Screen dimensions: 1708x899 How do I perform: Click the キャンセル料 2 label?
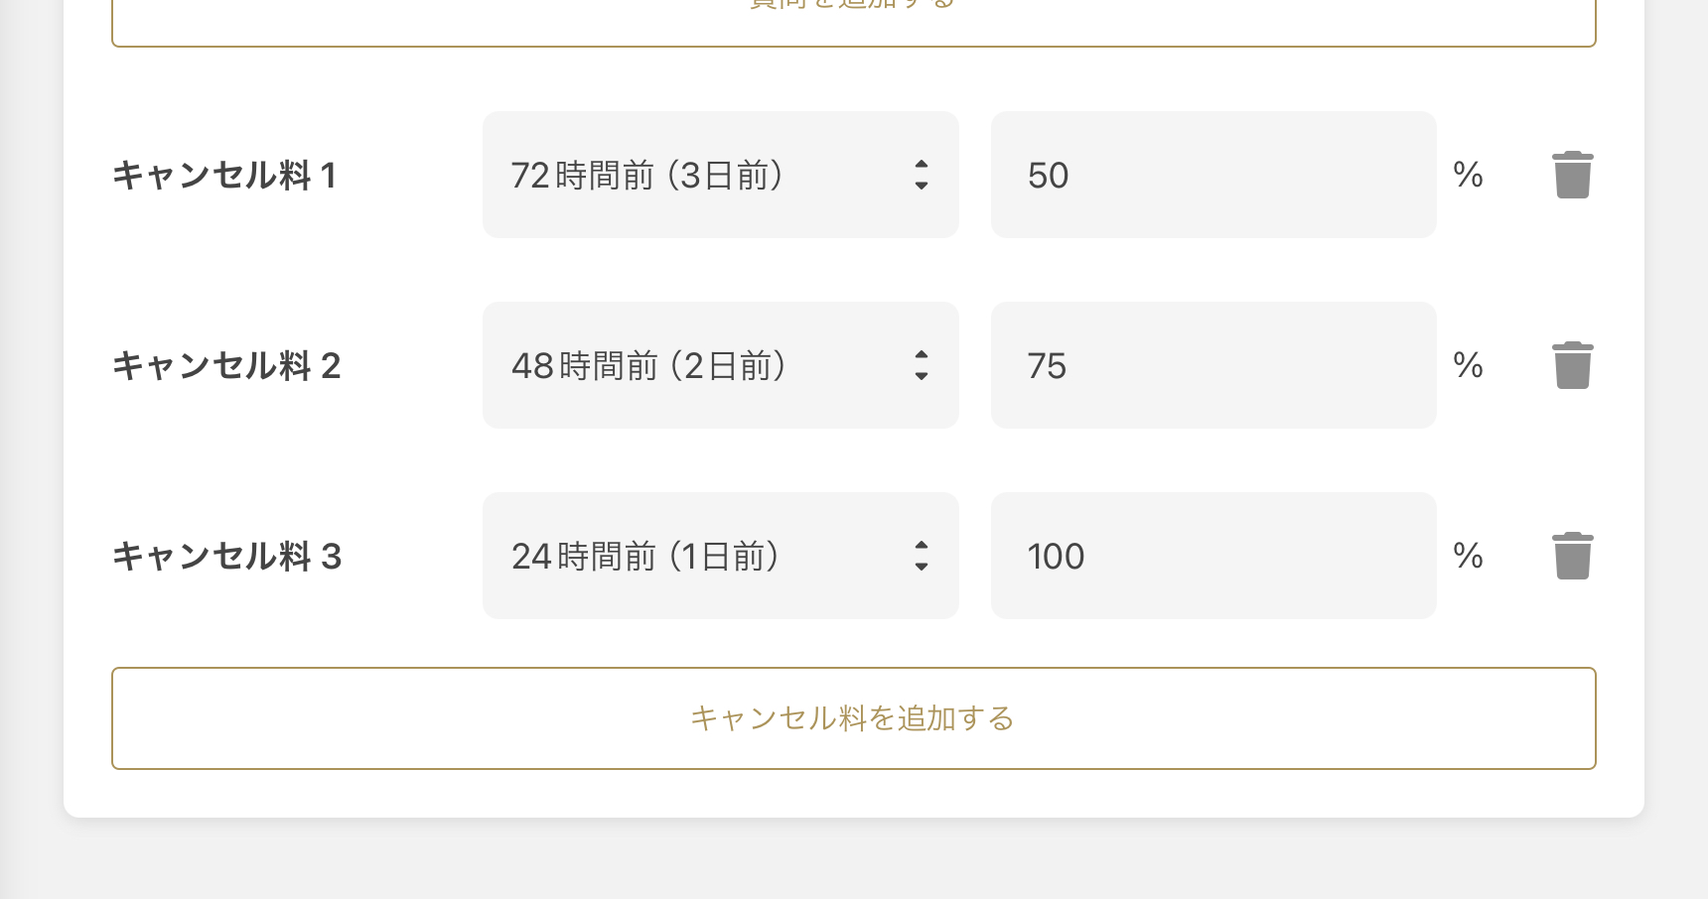point(226,366)
